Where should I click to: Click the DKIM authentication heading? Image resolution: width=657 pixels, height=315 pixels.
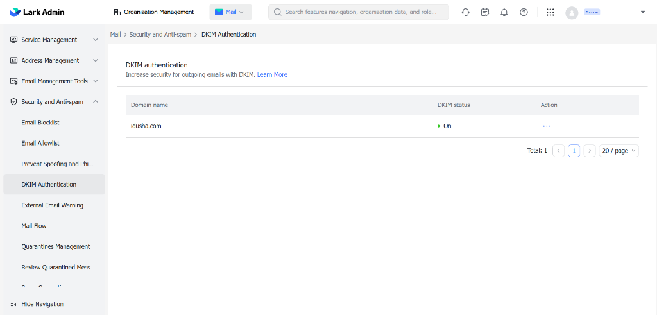tap(157, 65)
